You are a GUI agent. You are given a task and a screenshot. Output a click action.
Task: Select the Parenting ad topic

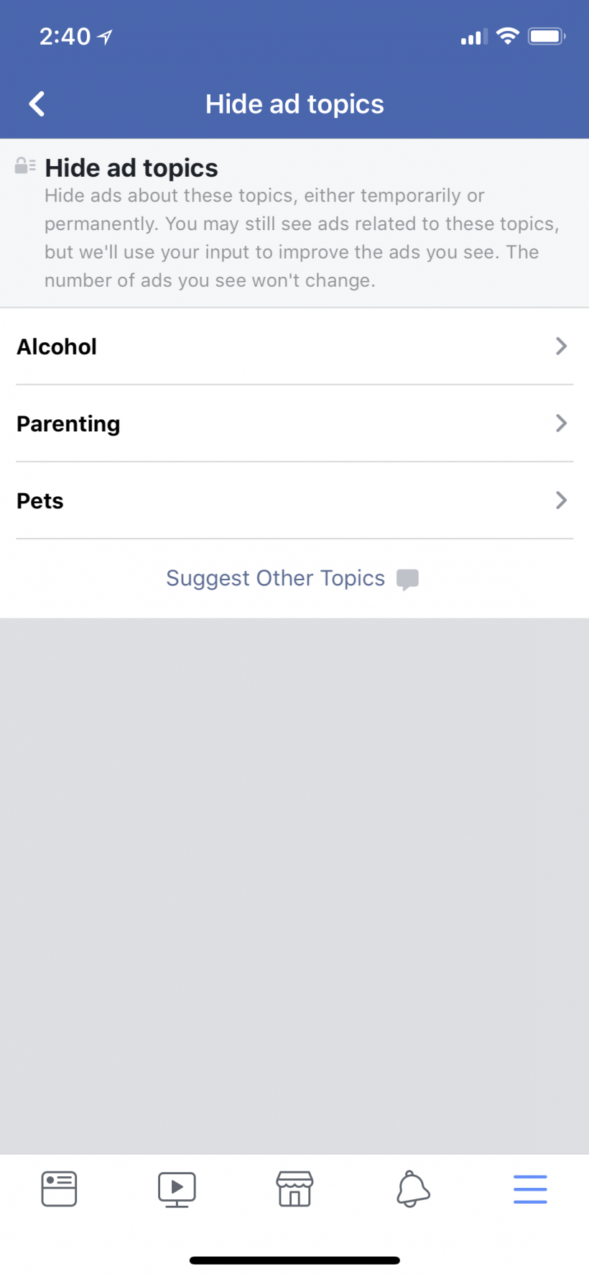(68, 424)
